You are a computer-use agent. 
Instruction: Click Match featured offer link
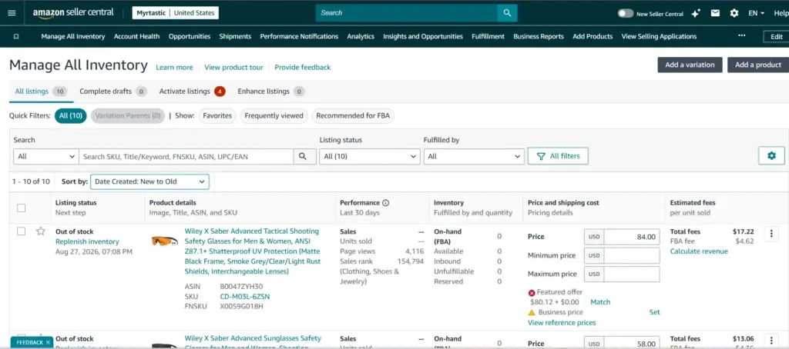coord(599,302)
